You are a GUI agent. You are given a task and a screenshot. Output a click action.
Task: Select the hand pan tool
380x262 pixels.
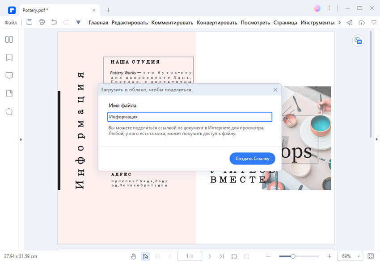pos(133,256)
